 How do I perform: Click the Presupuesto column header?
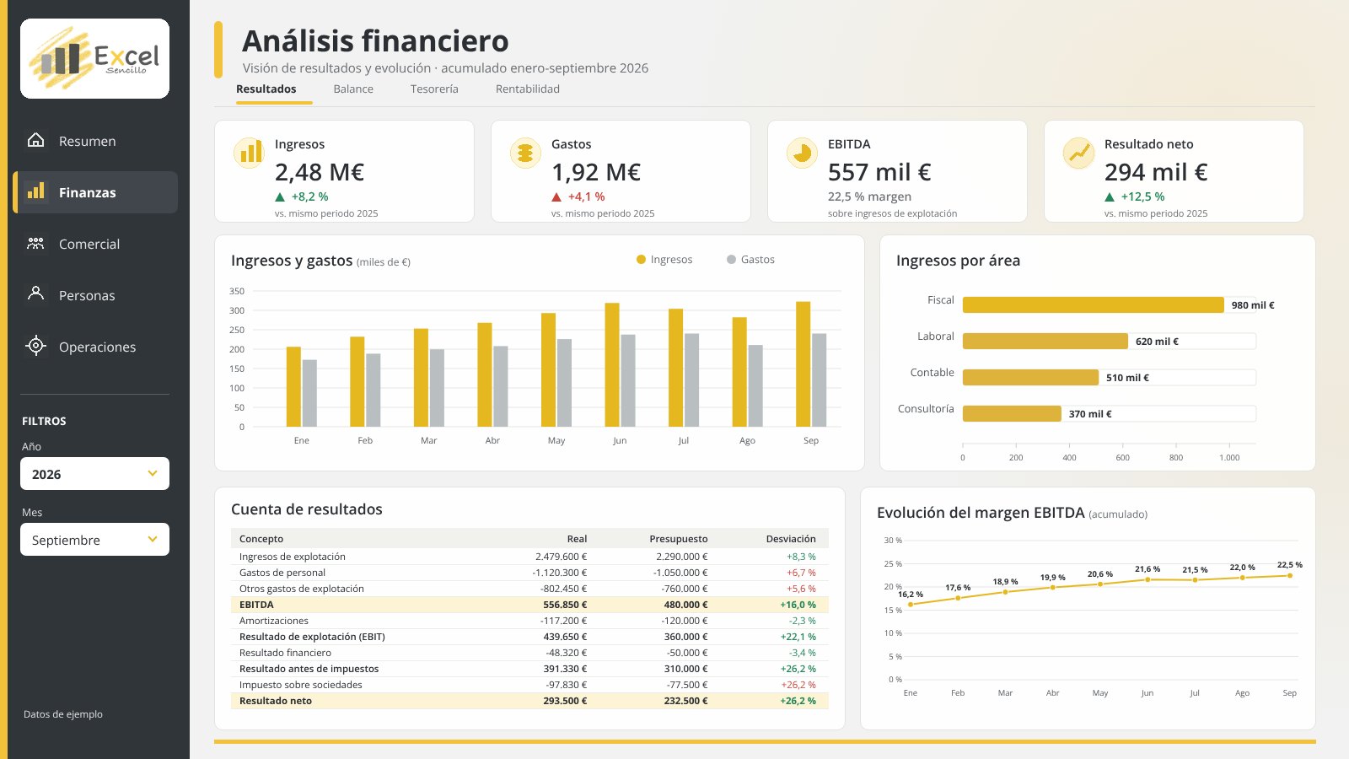679,539
